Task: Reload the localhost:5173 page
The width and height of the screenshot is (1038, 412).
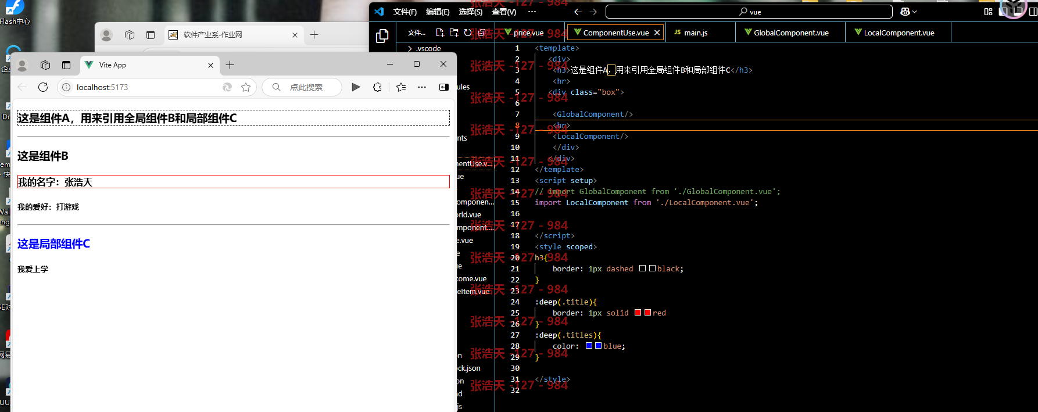Action: (43, 87)
